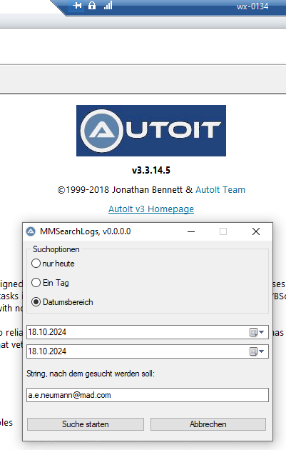Click the AutoIt logo banner
The image size is (286, 450).
pos(151,131)
